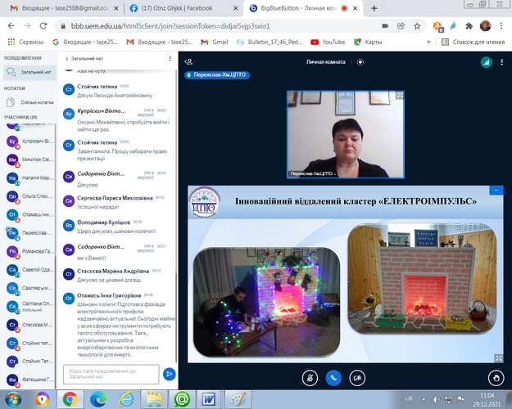
Task: Send chat message with blue arrow button
Action: [170, 373]
